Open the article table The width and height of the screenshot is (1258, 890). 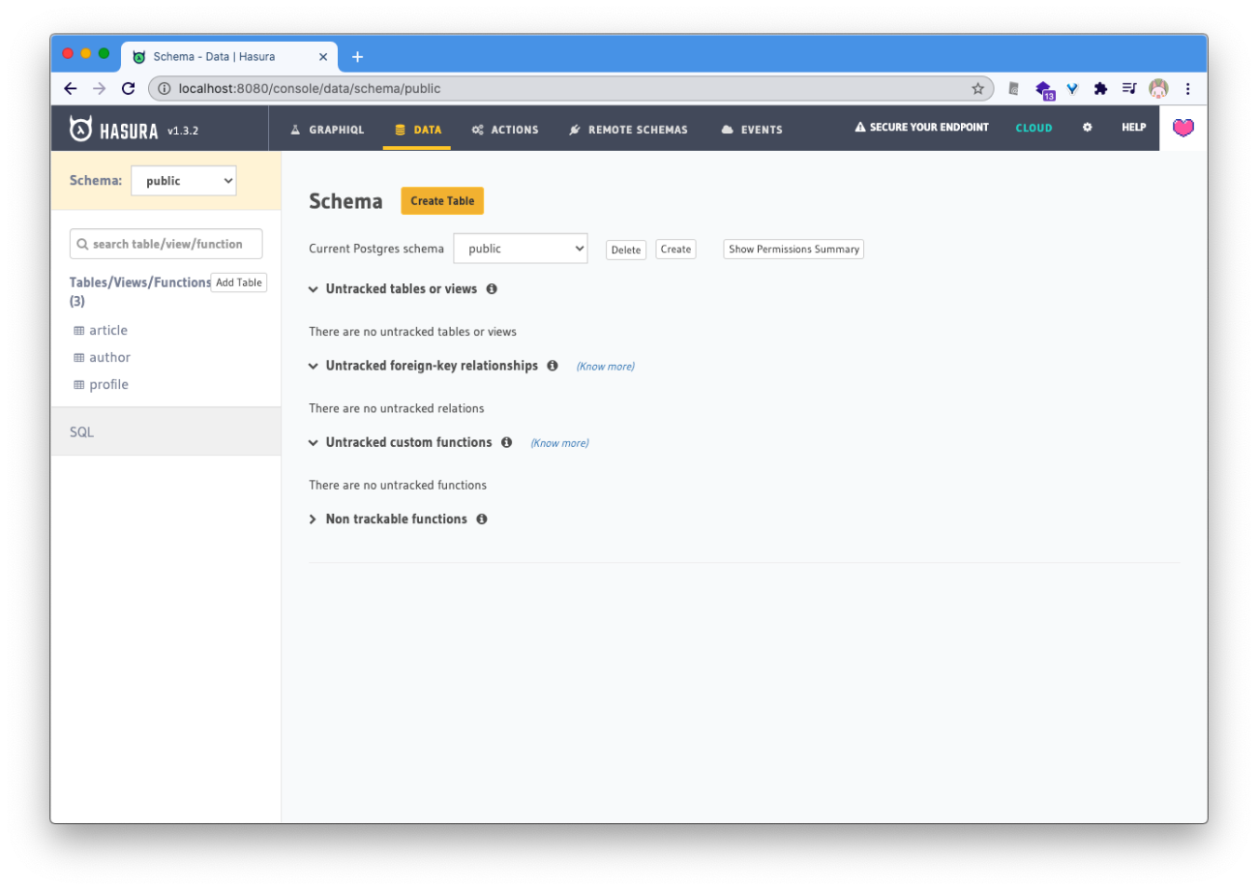point(108,331)
